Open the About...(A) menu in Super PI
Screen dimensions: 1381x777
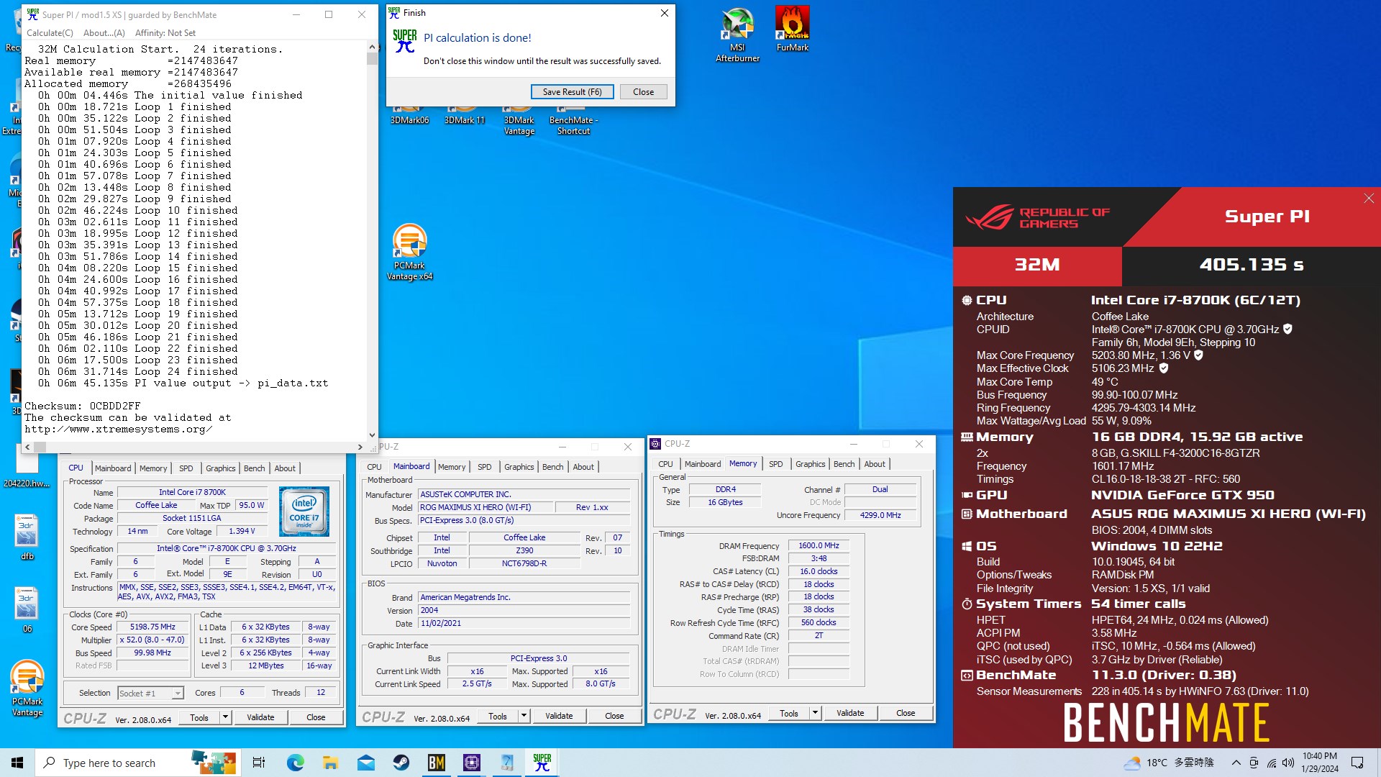click(x=104, y=33)
